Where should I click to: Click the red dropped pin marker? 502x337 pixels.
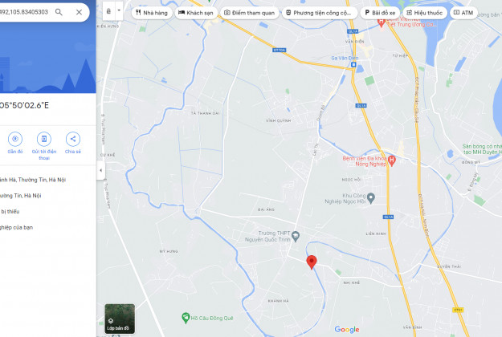pos(312,262)
